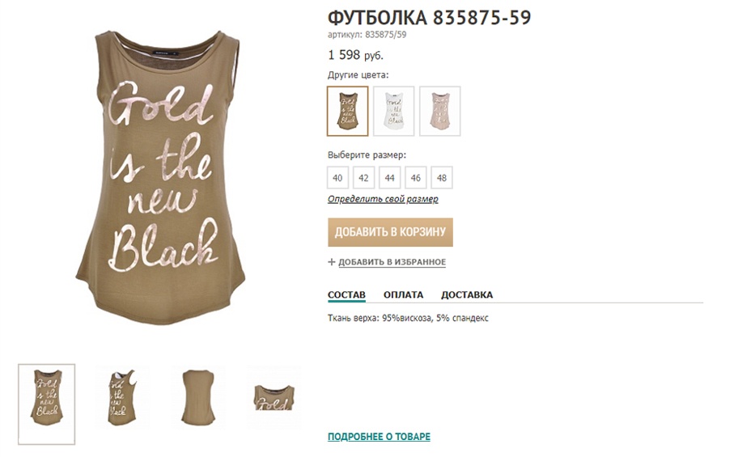Screen dimensions: 738x457
Task: Show the neckline close-up thumbnail
Action: pos(274,398)
